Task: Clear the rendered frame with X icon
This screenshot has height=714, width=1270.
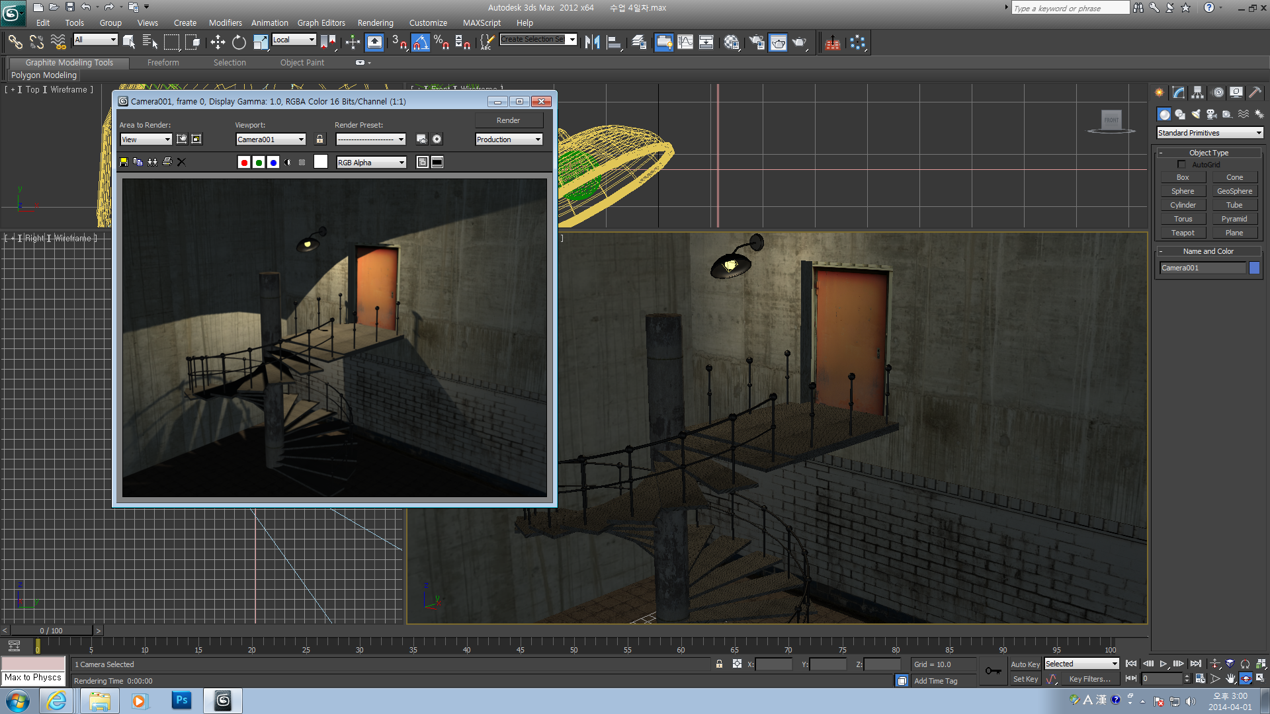Action: point(182,162)
